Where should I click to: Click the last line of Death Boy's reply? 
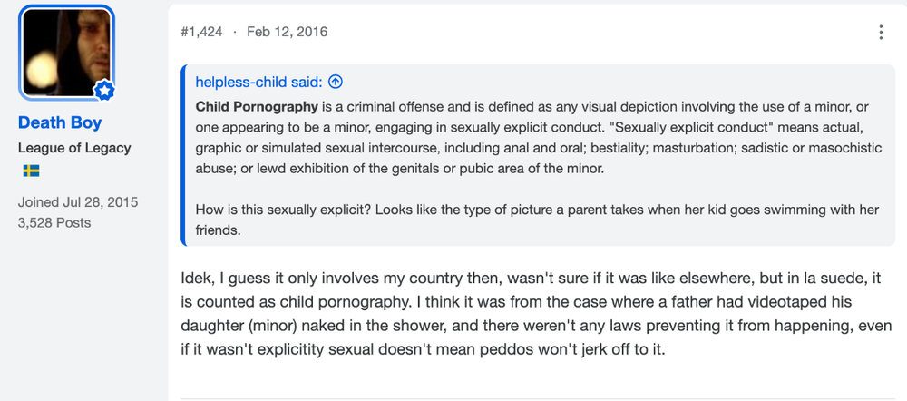pyautogui.click(x=423, y=350)
